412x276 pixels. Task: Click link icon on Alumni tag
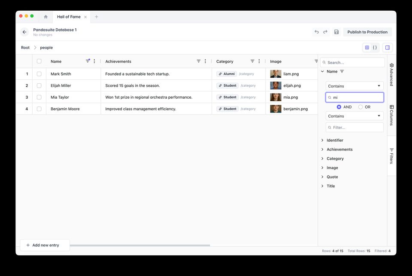pos(220,74)
